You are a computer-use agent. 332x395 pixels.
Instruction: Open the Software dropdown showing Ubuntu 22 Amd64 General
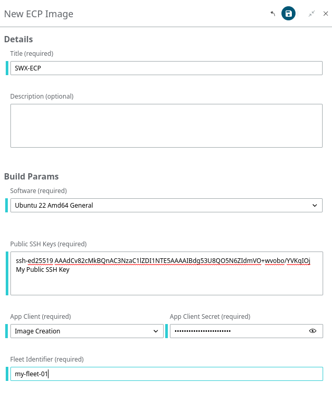(166, 205)
